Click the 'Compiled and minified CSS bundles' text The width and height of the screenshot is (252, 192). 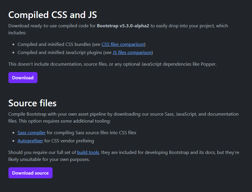[54, 44]
